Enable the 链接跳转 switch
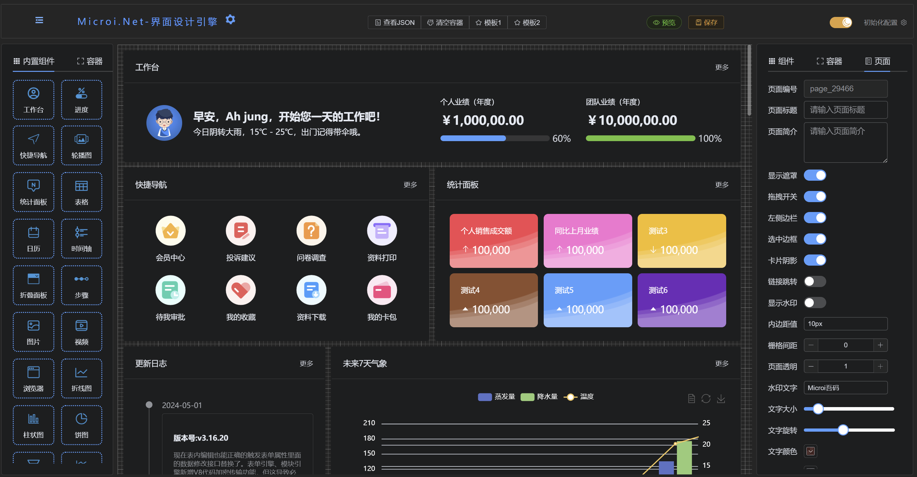The image size is (917, 477). [x=815, y=281]
